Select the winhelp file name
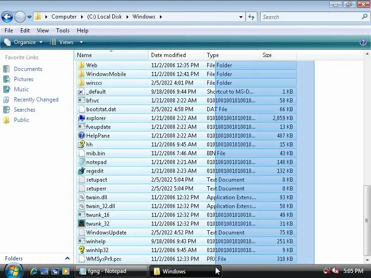 click(96, 241)
